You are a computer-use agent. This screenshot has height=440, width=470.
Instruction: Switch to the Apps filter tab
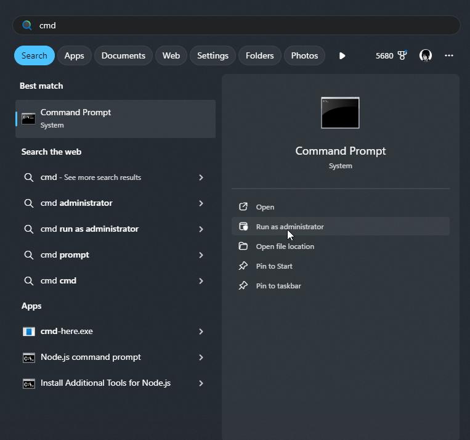[x=74, y=55]
